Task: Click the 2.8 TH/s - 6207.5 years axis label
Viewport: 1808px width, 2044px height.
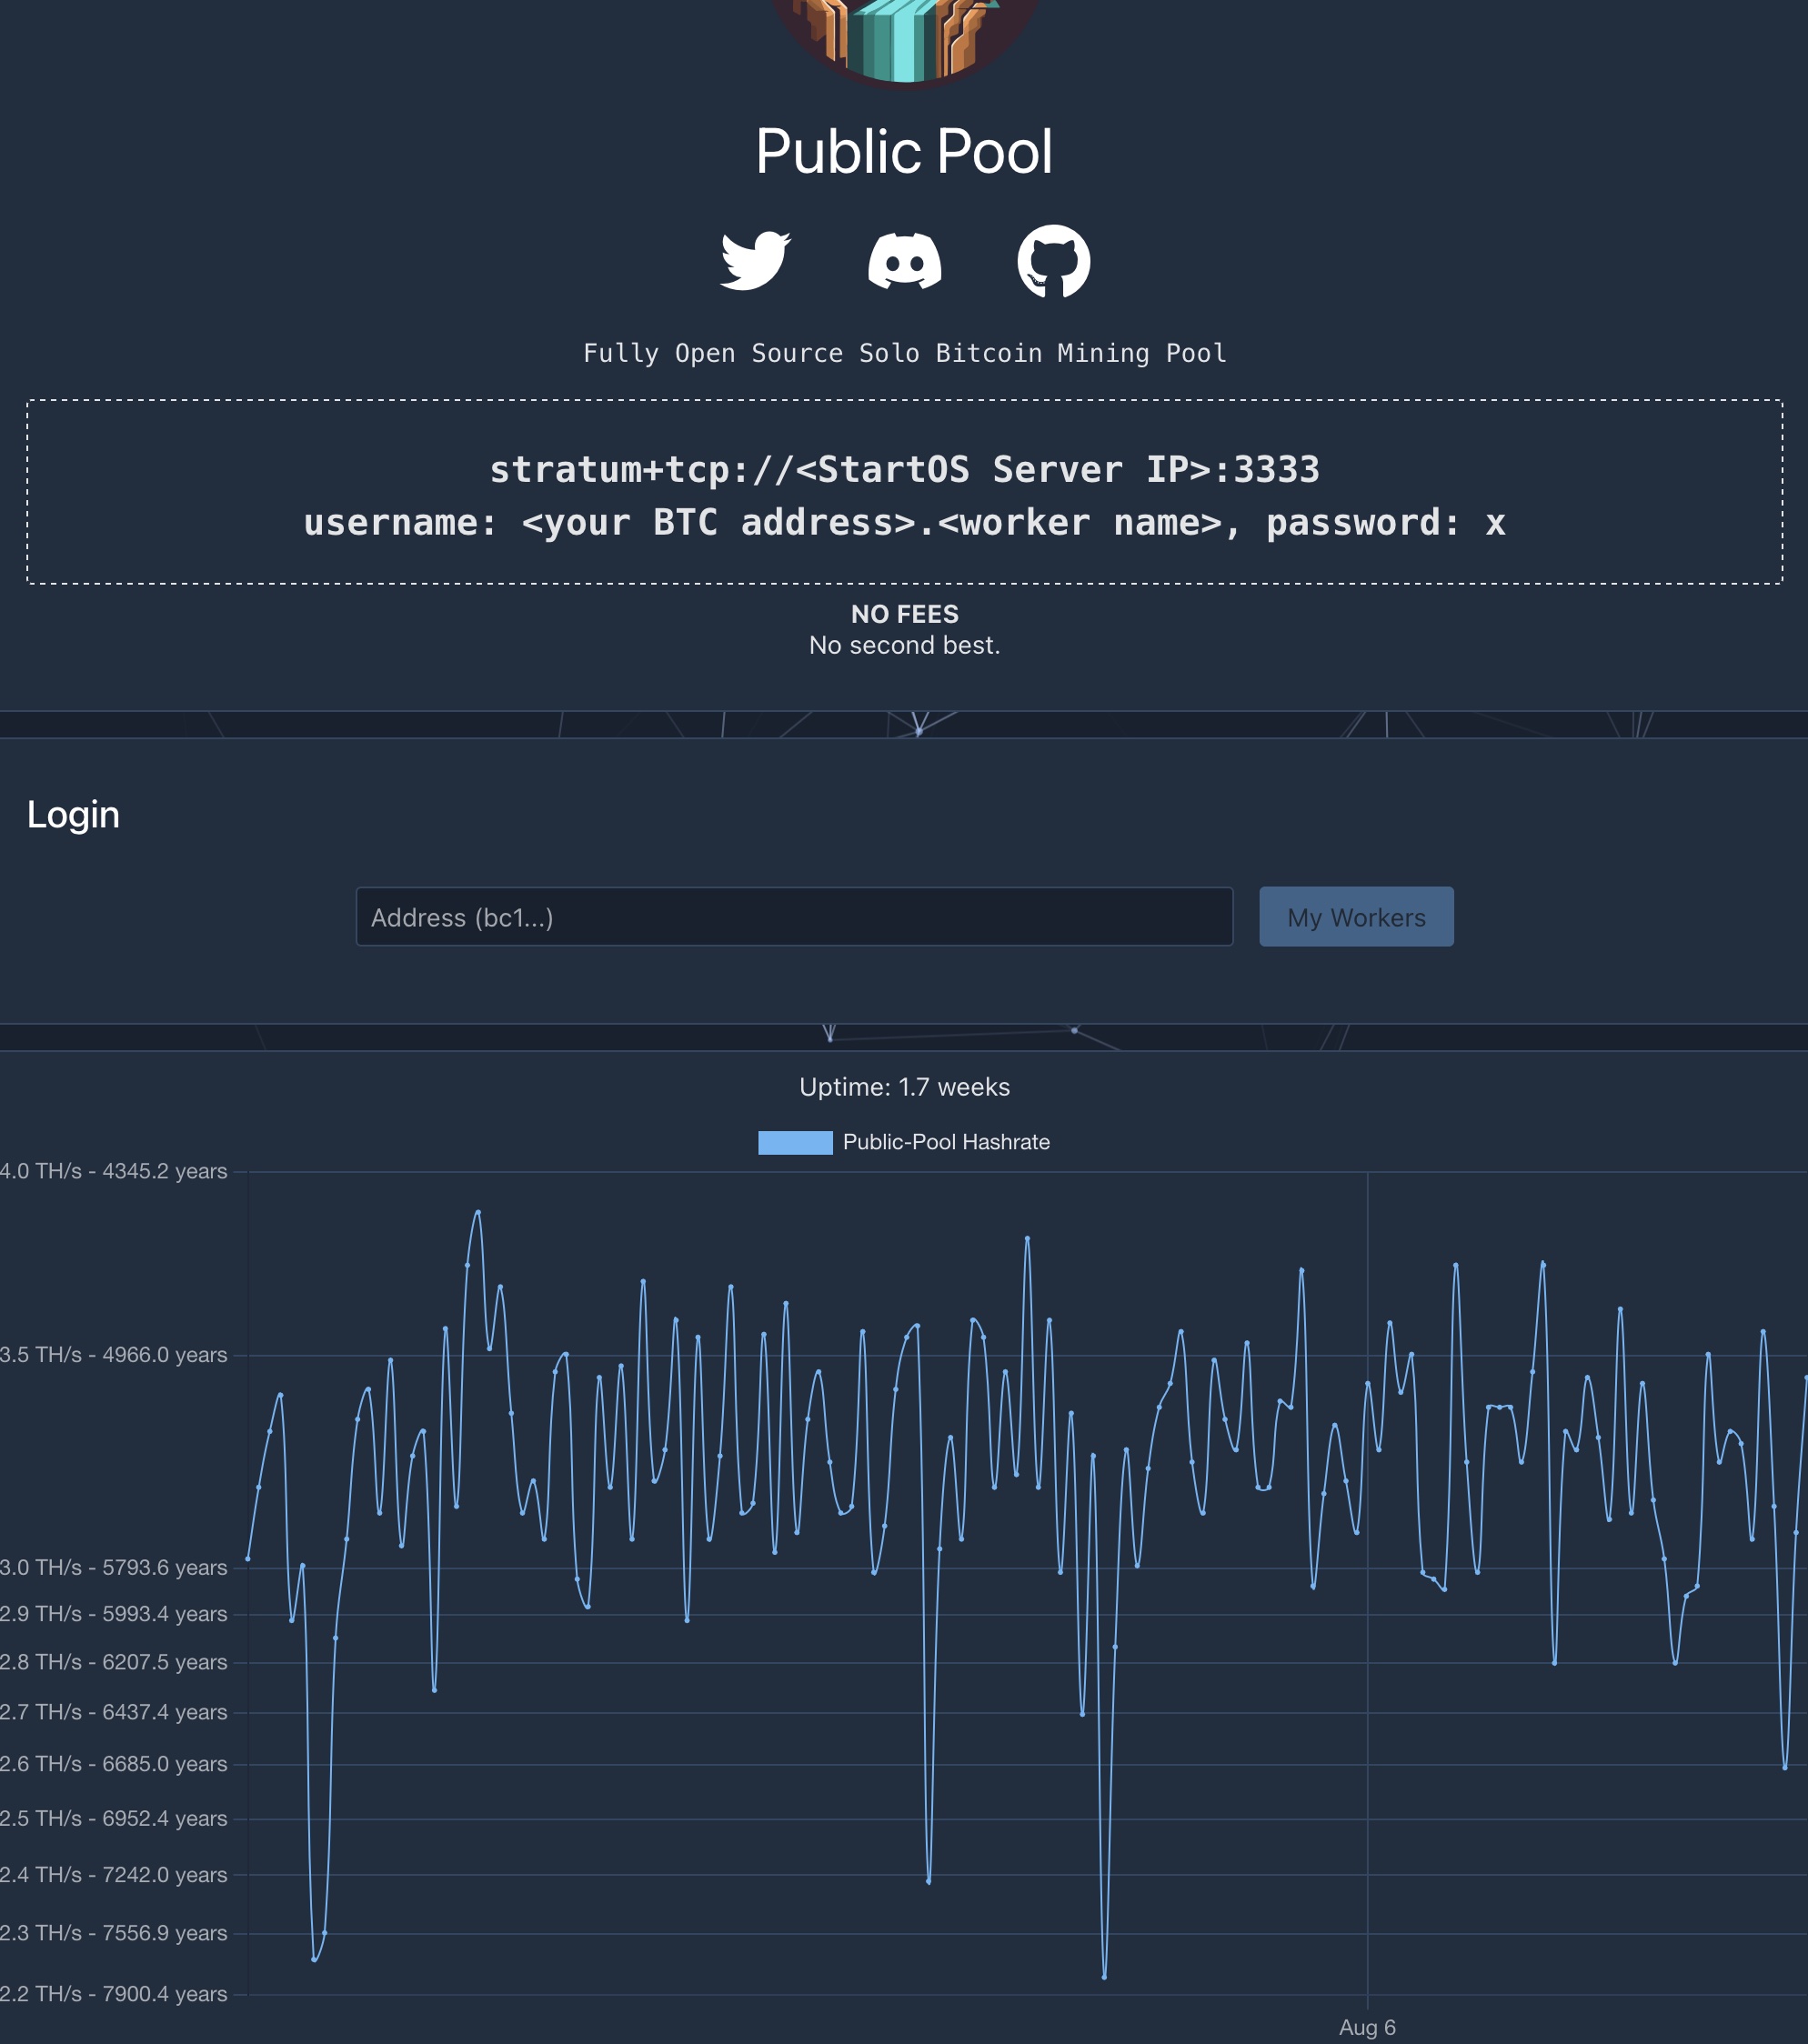Action: click(x=114, y=1662)
